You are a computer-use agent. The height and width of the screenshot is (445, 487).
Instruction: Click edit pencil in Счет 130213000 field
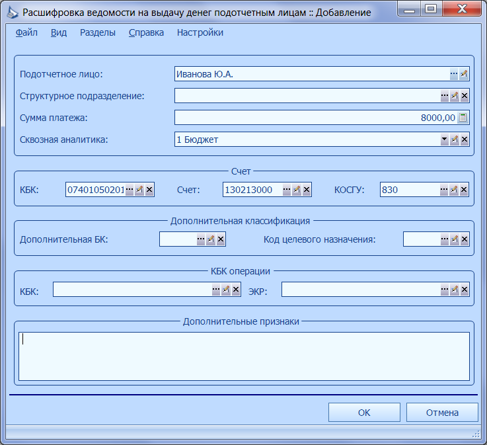(x=297, y=190)
